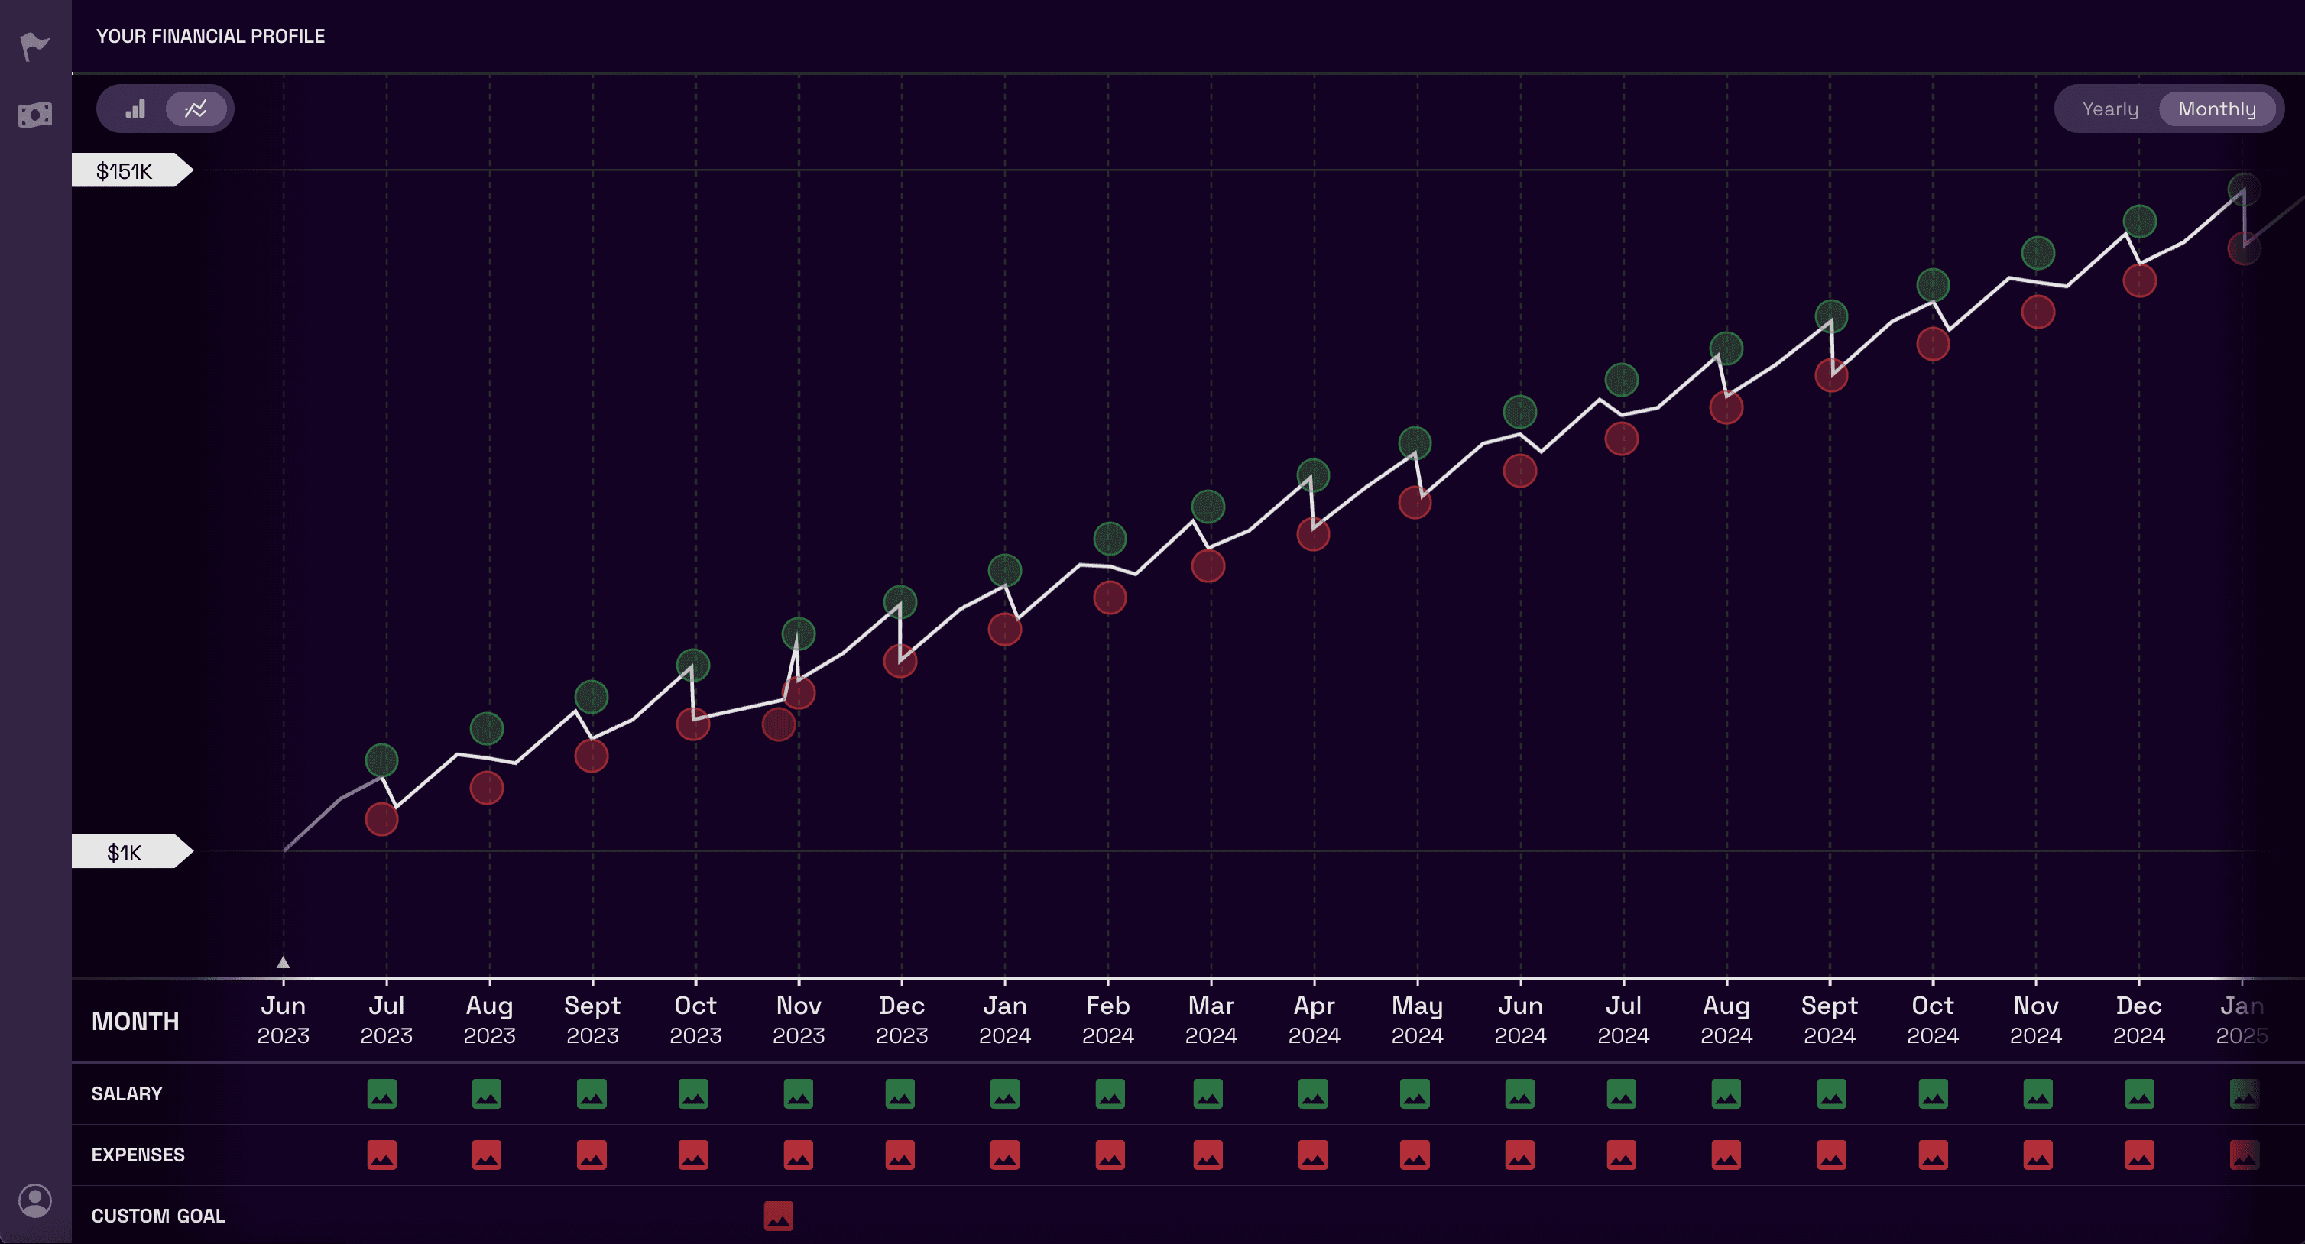
Task: Click the SALARY row label
Action: click(127, 1093)
